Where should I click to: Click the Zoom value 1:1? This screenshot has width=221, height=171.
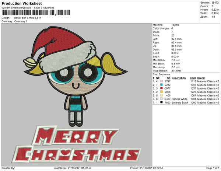tap(213, 17)
